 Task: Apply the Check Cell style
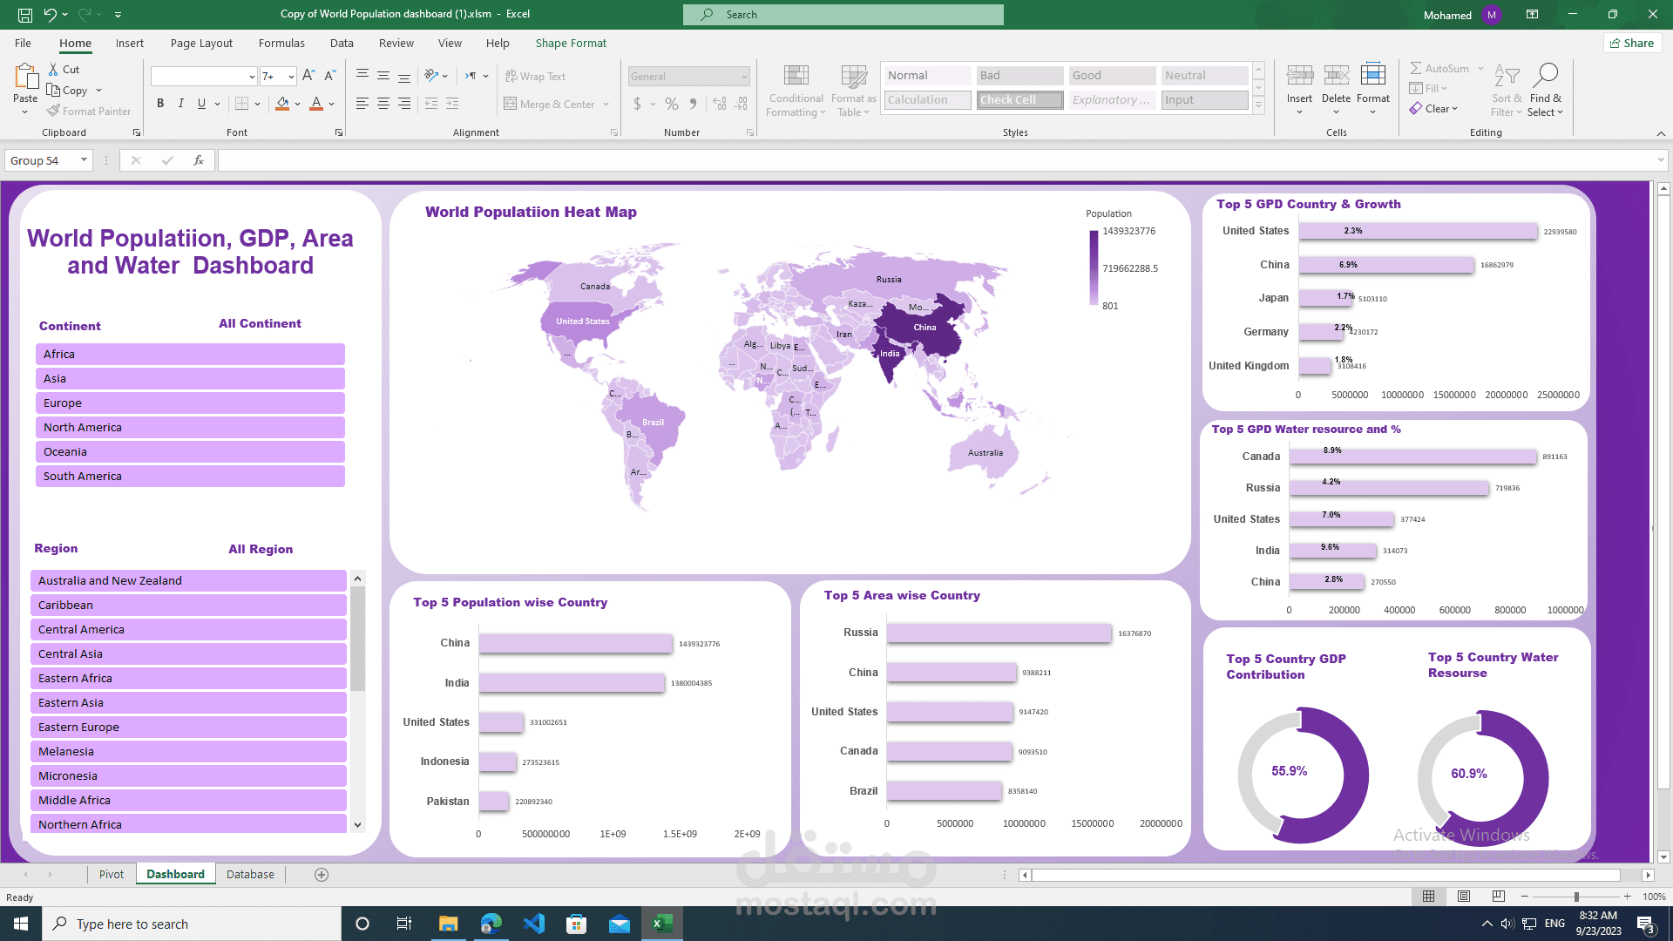tap(1019, 100)
